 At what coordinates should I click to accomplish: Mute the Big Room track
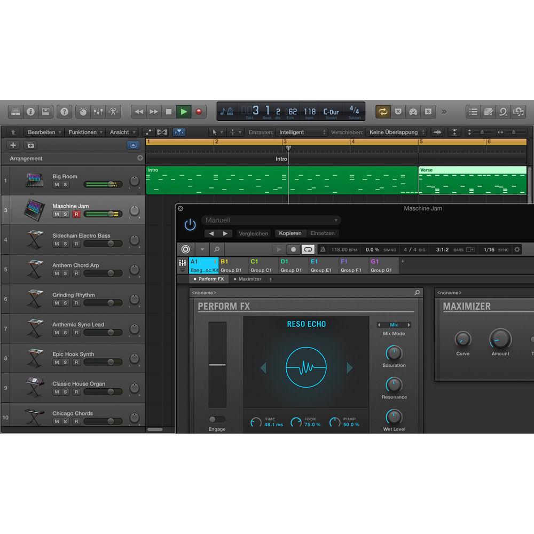point(56,184)
